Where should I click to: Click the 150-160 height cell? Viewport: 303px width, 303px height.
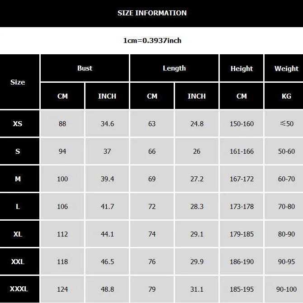coord(241,123)
